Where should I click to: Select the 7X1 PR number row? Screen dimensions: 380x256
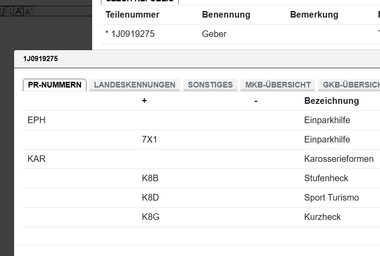150,139
